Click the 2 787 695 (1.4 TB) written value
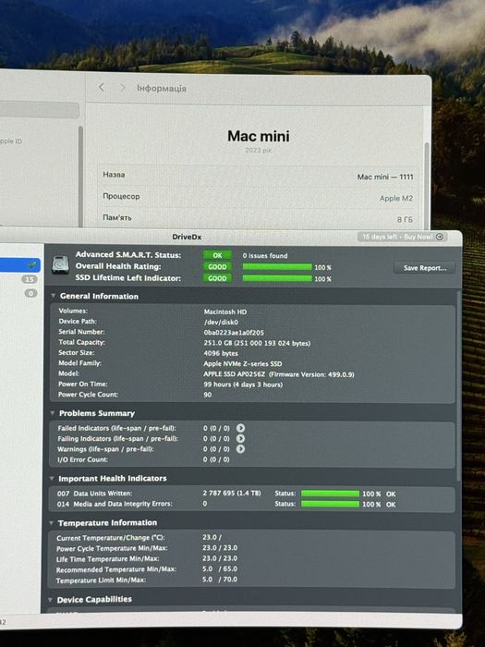485x647 pixels. tap(232, 493)
